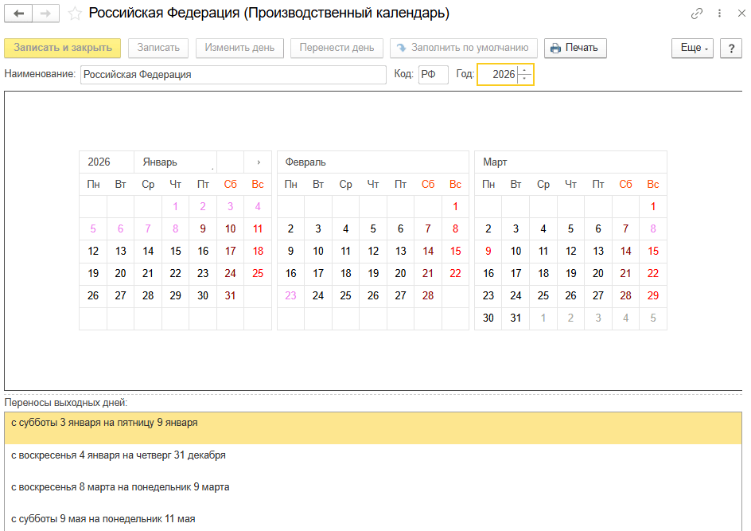Add to favorites with star icon

(75, 14)
